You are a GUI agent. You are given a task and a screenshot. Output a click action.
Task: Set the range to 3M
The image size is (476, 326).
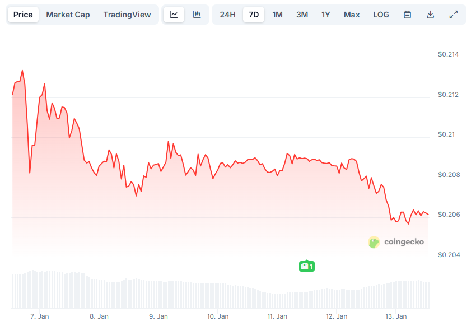coord(302,15)
